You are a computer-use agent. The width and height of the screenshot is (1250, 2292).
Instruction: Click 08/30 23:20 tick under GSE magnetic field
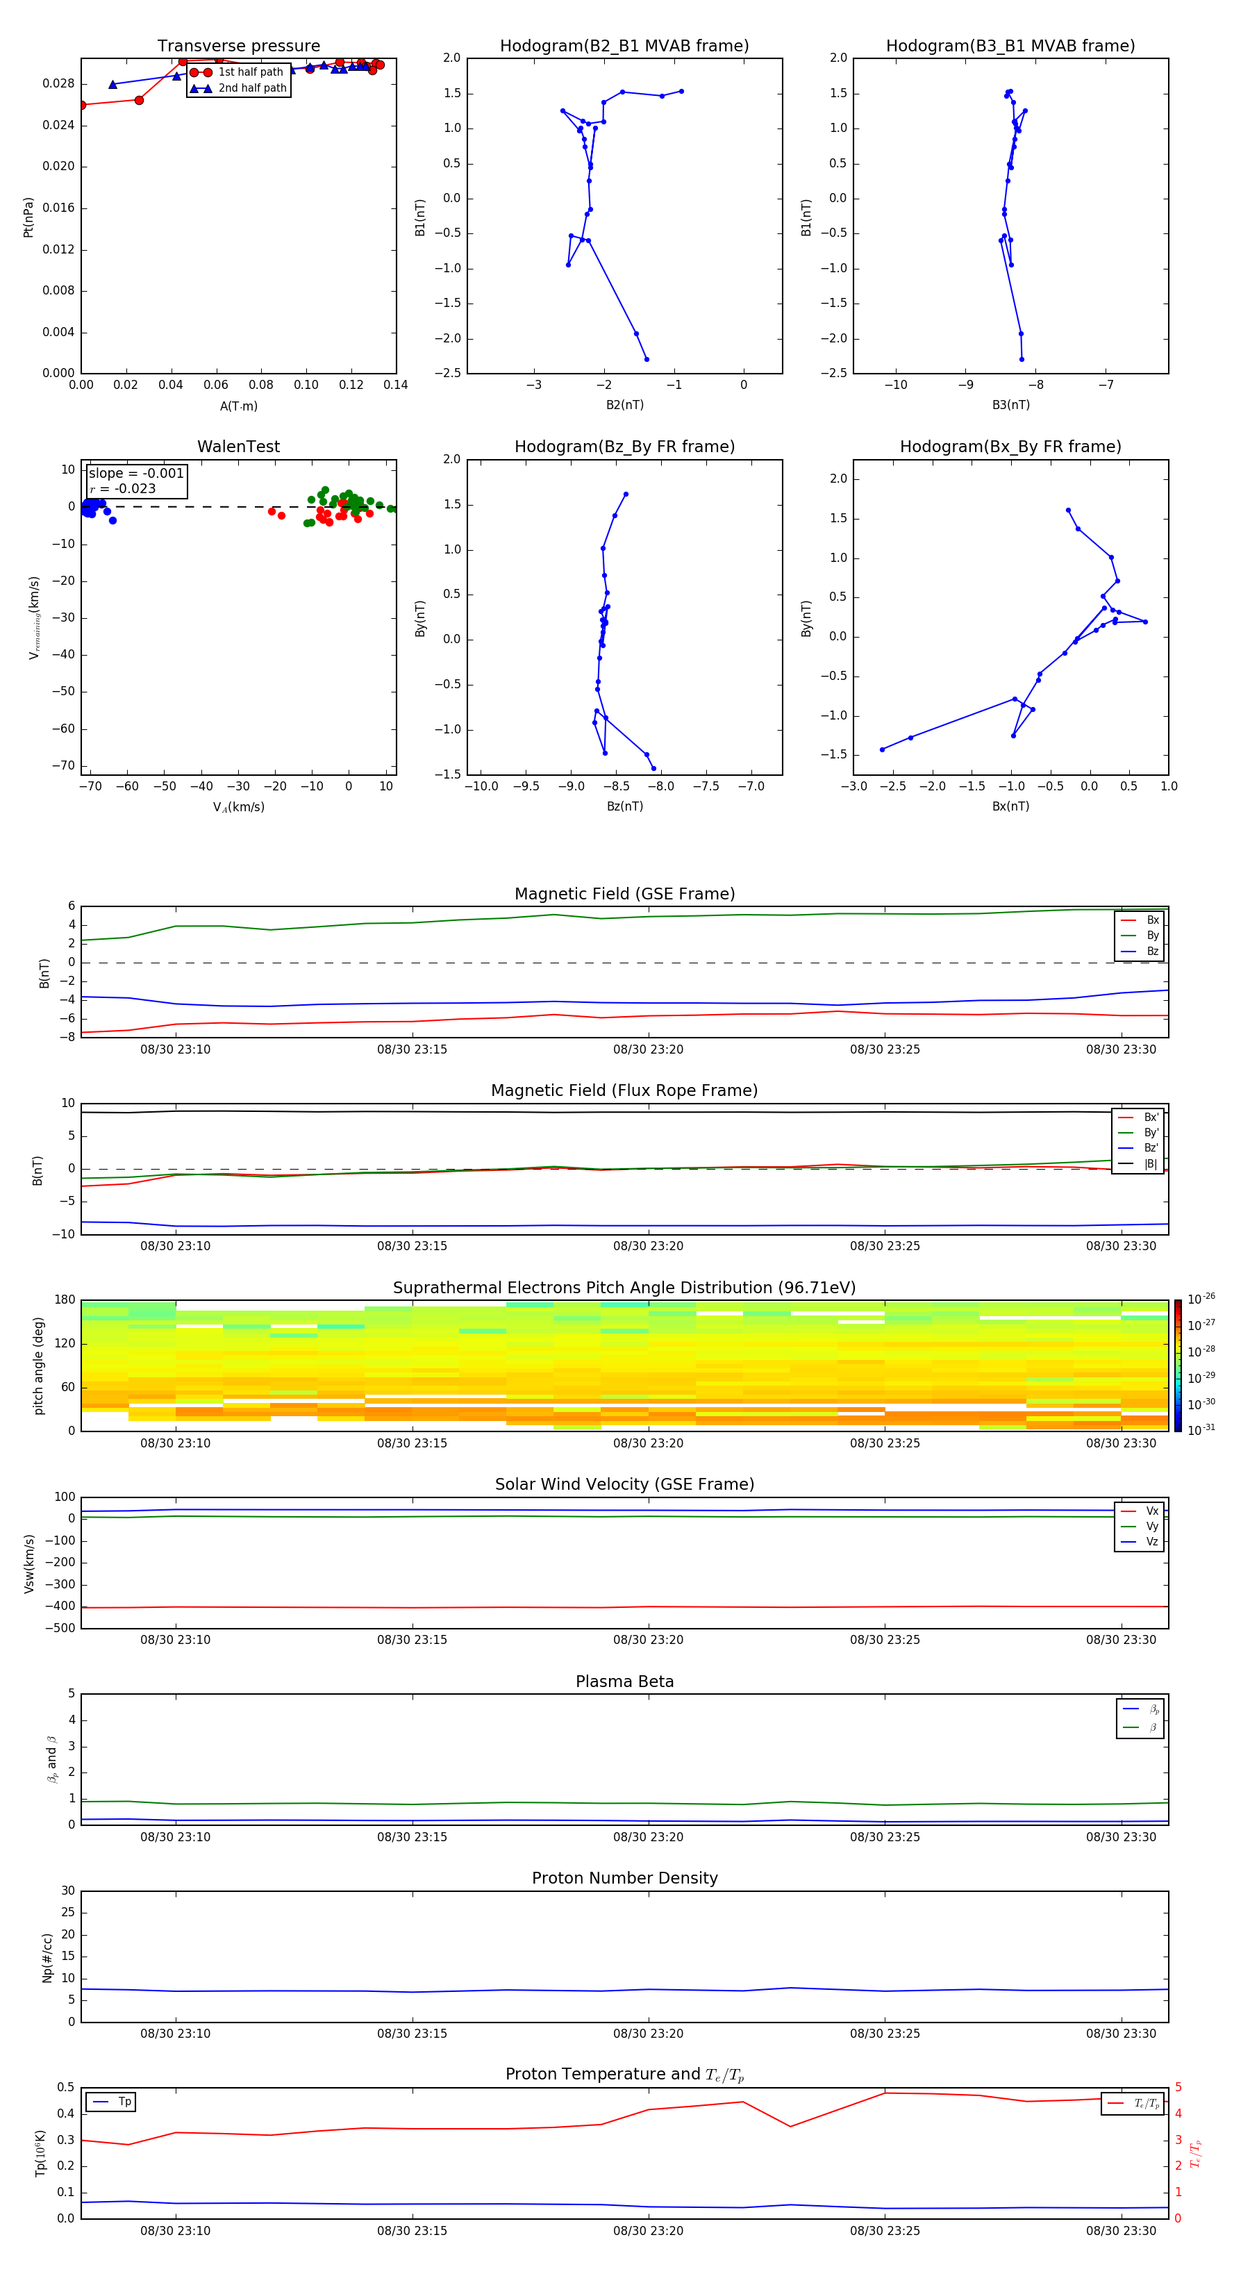649,1050
